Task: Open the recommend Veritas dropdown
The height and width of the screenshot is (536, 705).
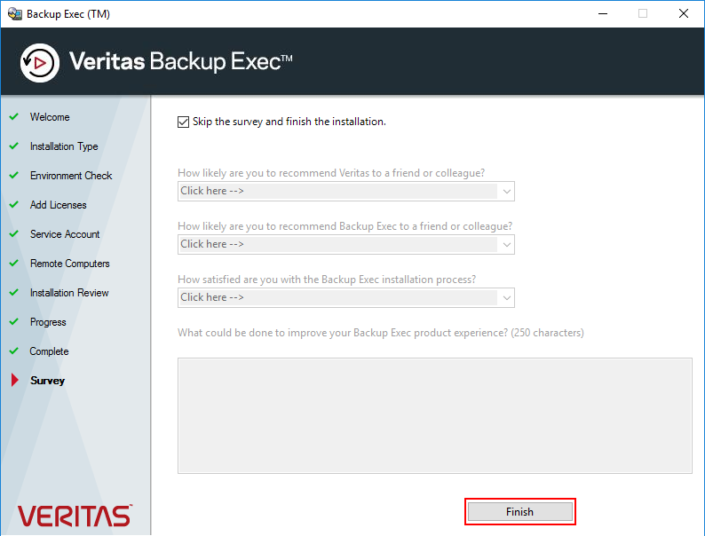Action: tap(345, 192)
